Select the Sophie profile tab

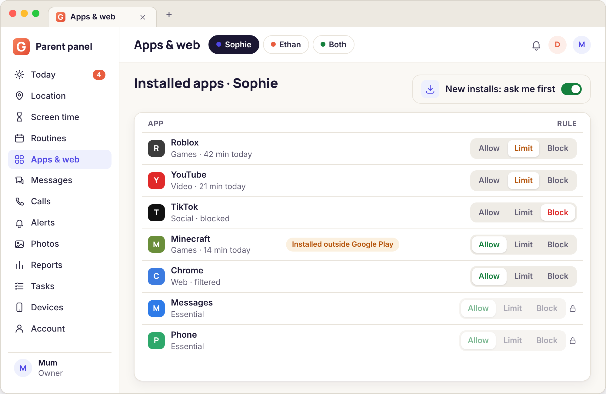pos(234,45)
